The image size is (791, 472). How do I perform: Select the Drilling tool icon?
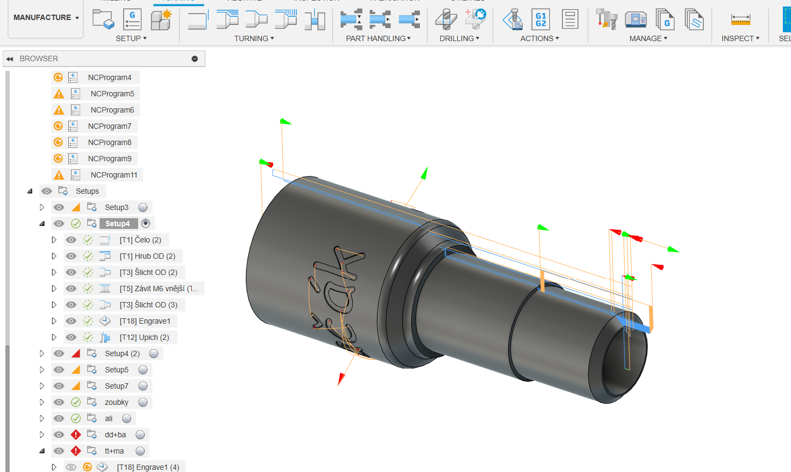coord(446,19)
